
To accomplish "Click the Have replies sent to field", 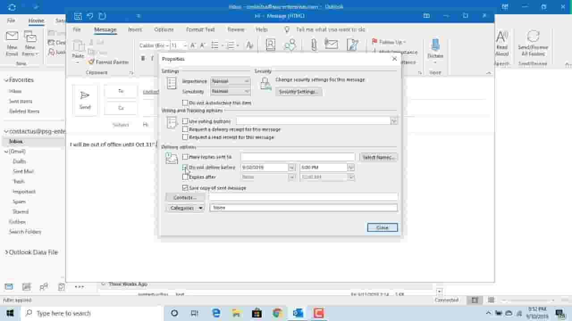I will tap(298, 157).
